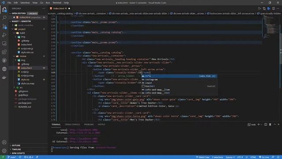Open Run and Debug view

[4, 35]
